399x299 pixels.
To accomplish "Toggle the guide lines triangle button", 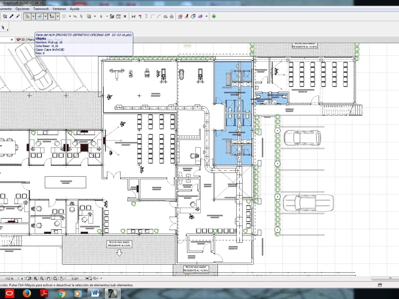I will point(27,16).
